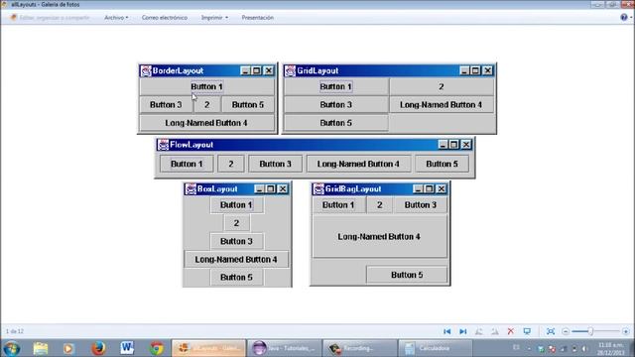This screenshot has height=357, width=635.
Task: Open Windows Explorer from the taskbar
Action: pos(41,348)
